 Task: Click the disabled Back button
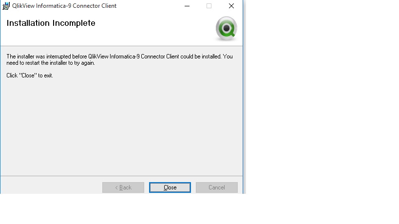[123, 187]
